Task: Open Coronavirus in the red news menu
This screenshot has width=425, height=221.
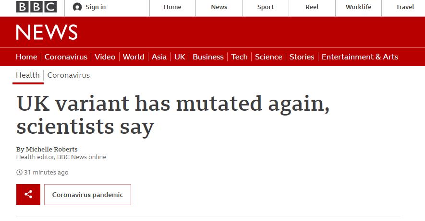Action: (66, 57)
